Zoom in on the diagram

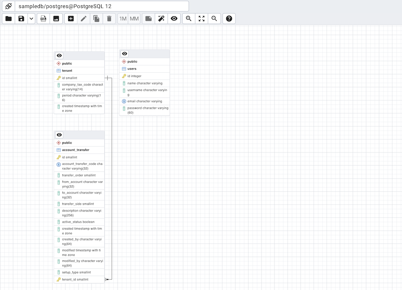(x=189, y=19)
